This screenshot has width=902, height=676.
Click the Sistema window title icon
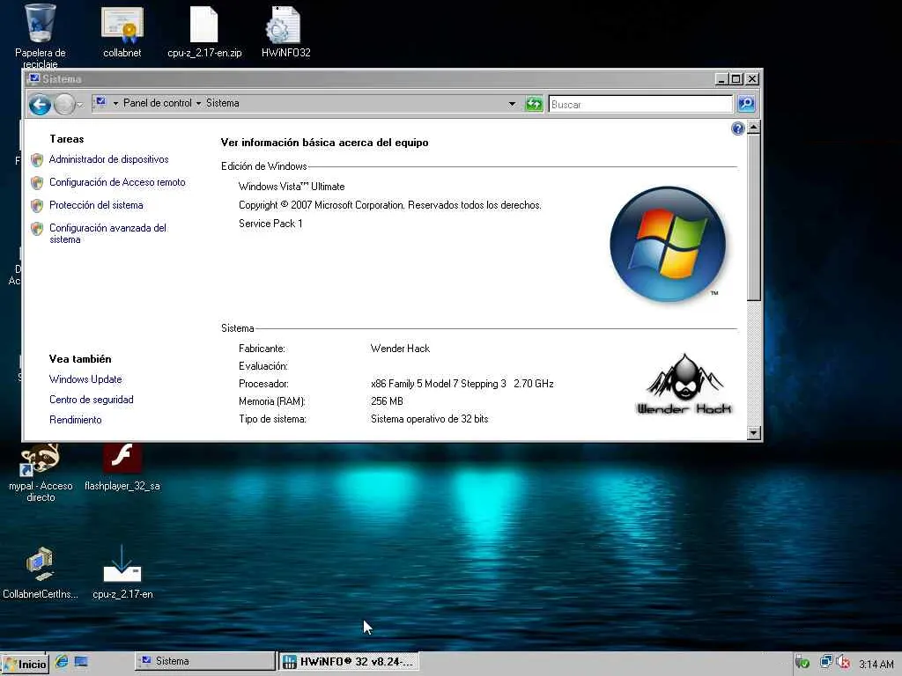tap(34, 78)
